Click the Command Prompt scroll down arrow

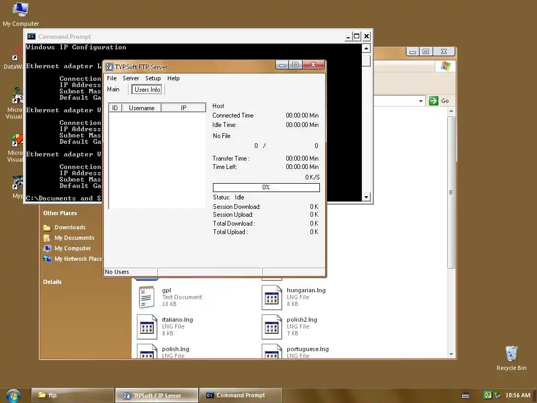[x=366, y=197]
